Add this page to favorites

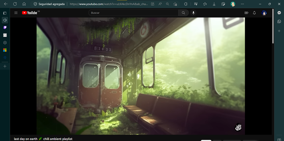coord(175,4)
